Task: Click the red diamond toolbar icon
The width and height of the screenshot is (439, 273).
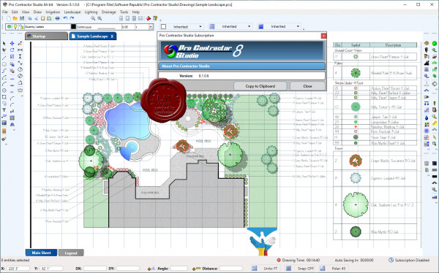Action: (x=149, y=18)
